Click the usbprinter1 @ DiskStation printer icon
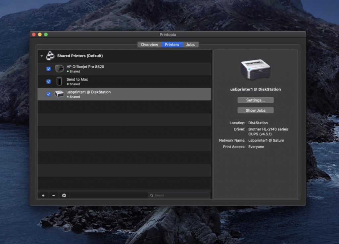Screen dimensions: 339x244 [60, 93]
